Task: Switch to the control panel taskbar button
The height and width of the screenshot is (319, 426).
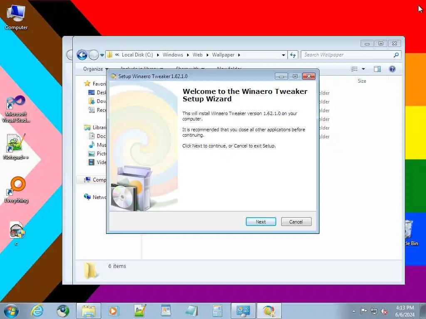Action: coord(243,311)
